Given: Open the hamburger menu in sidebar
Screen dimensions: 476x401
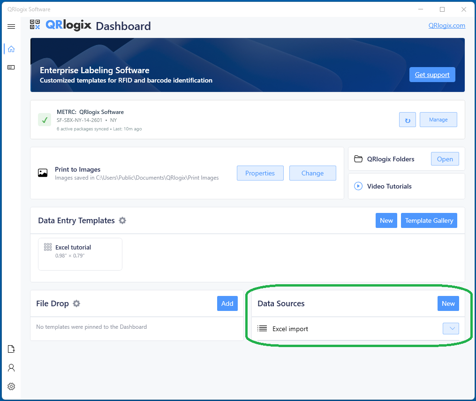Looking at the screenshot, I should point(11,27).
